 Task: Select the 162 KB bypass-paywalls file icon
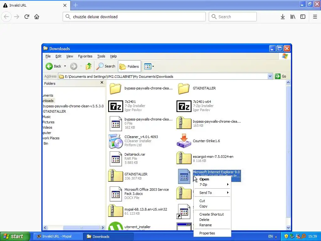click(x=115, y=124)
